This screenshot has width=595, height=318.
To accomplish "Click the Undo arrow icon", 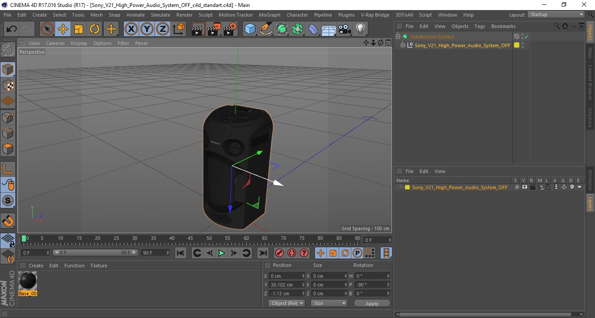I will click(x=12, y=29).
